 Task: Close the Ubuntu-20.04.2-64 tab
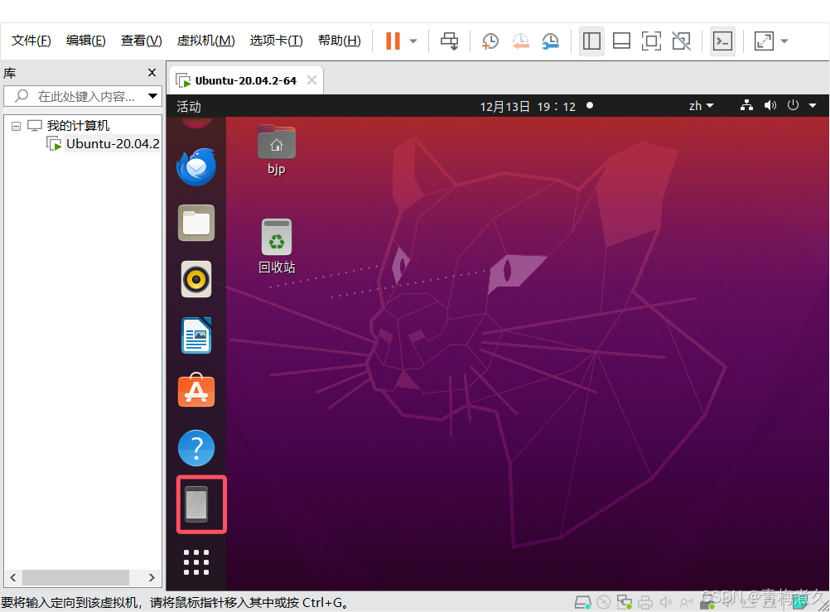click(311, 80)
